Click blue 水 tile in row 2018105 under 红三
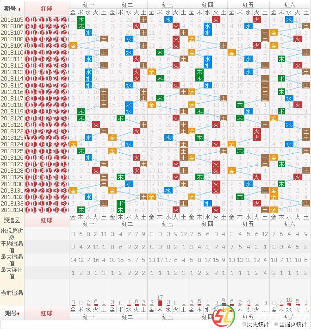311x331 pixels. pos(168,20)
